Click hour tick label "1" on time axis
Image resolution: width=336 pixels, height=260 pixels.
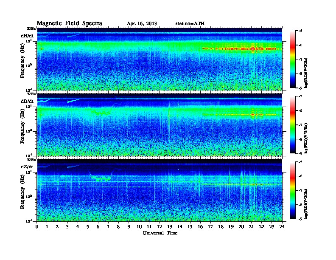point(47,226)
